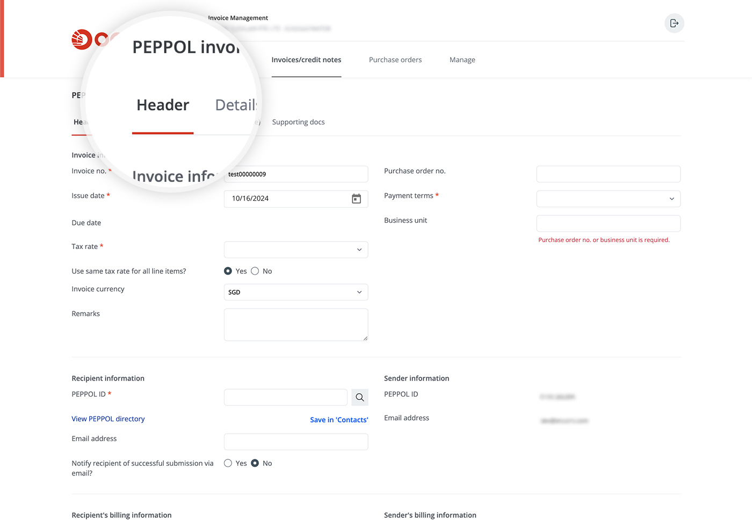Expand the Tax rate dropdown
Screen dimensions: 752x527
(x=296, y=250)
